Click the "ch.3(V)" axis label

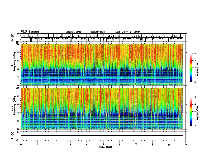click(12, 136)
